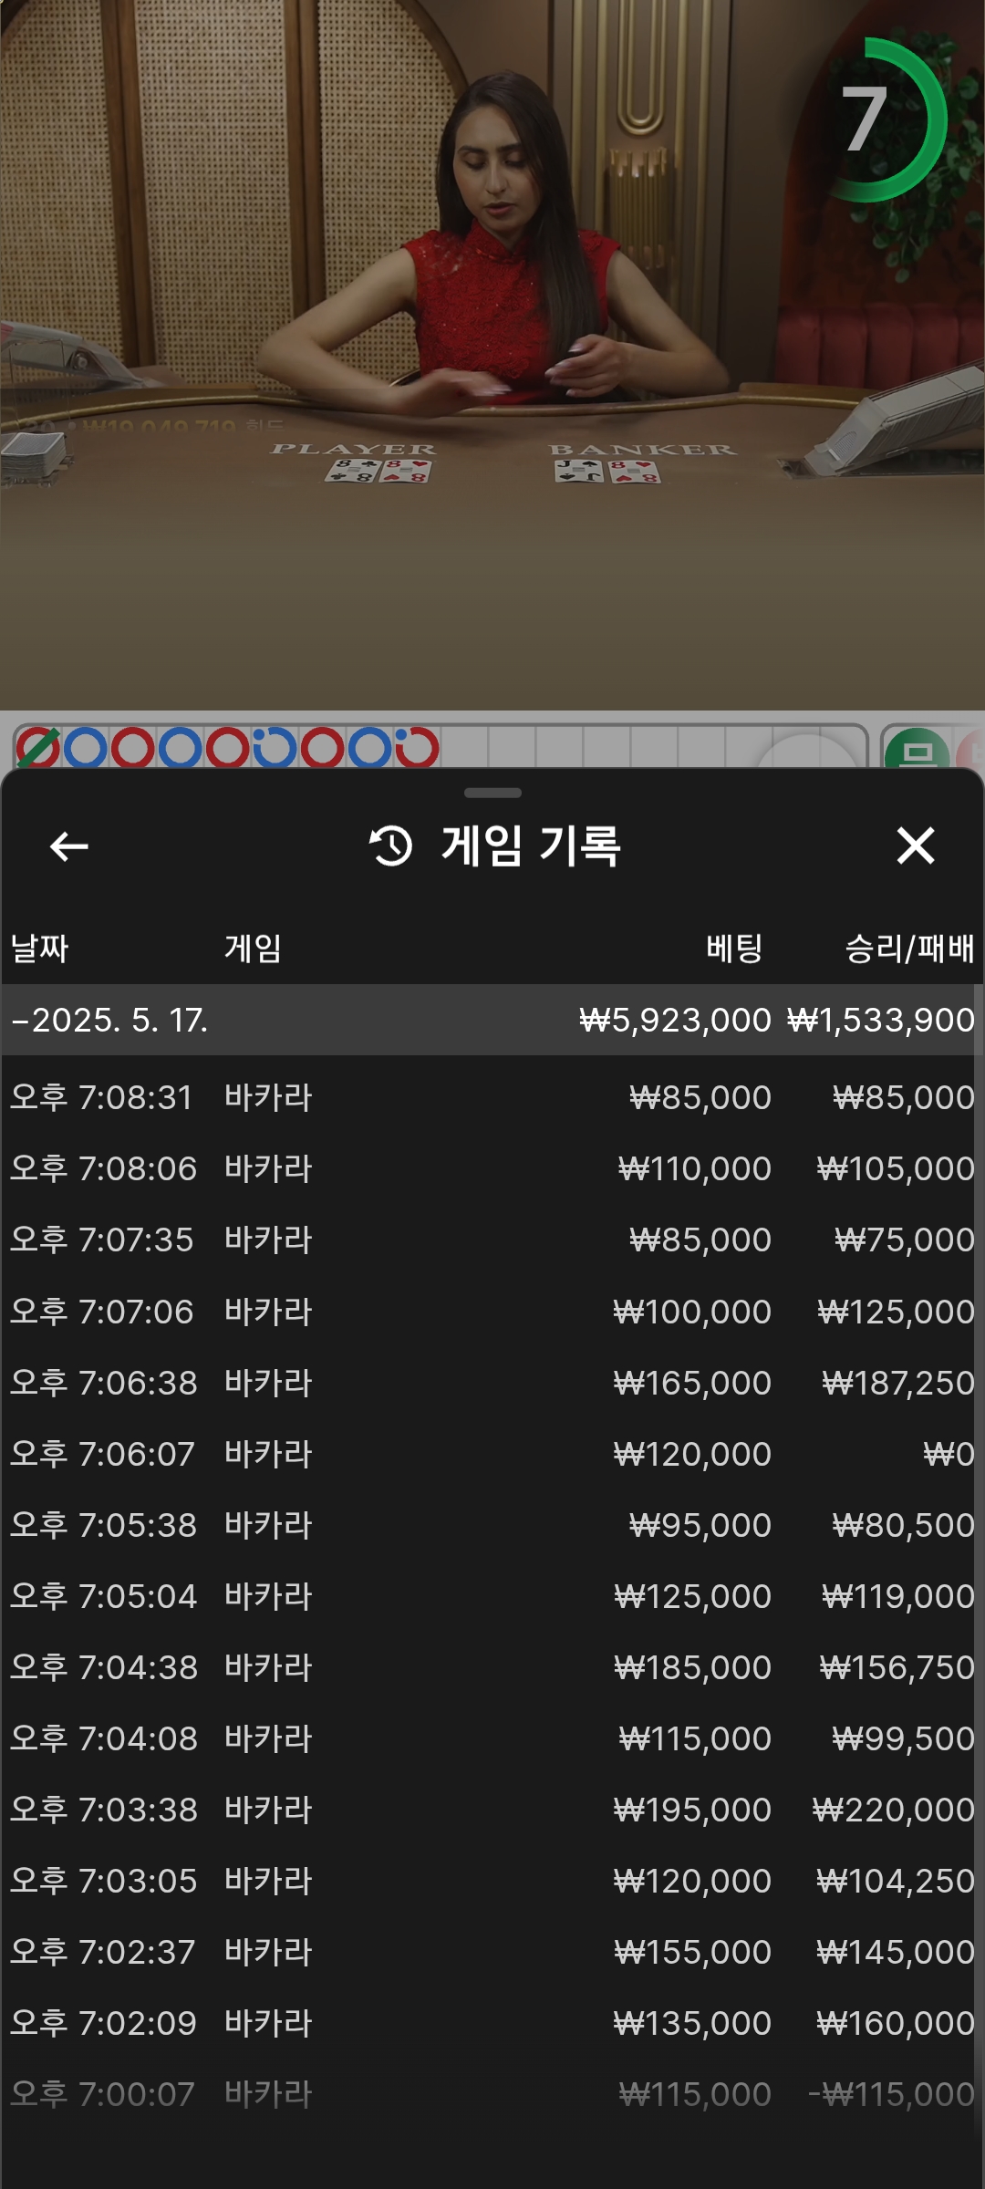Click the 게임 column header
985x2189 pixels.
tap(253, 949)
